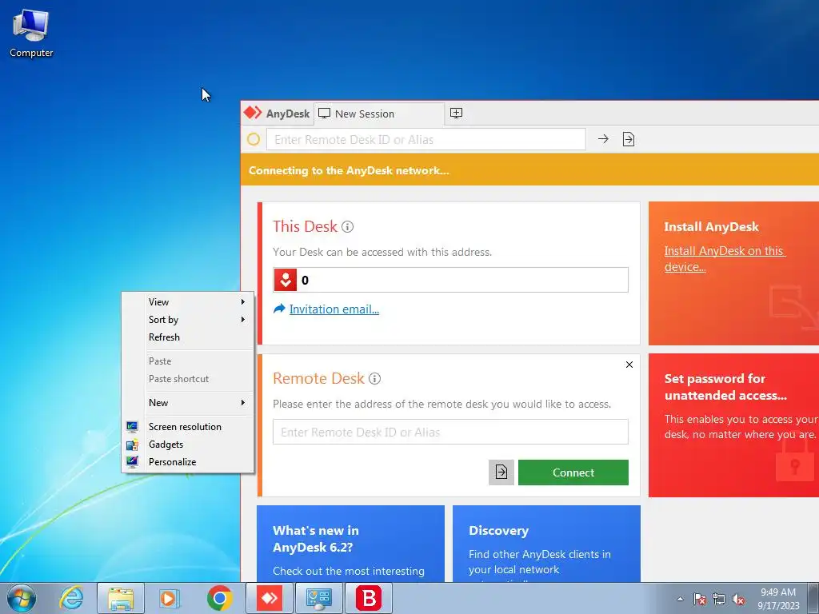Launch Google Chrome from taskbar
Screen dimensions: 819x614
[x=219, y=598]
